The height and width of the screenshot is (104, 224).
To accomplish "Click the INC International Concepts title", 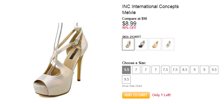I will [151, 7].
